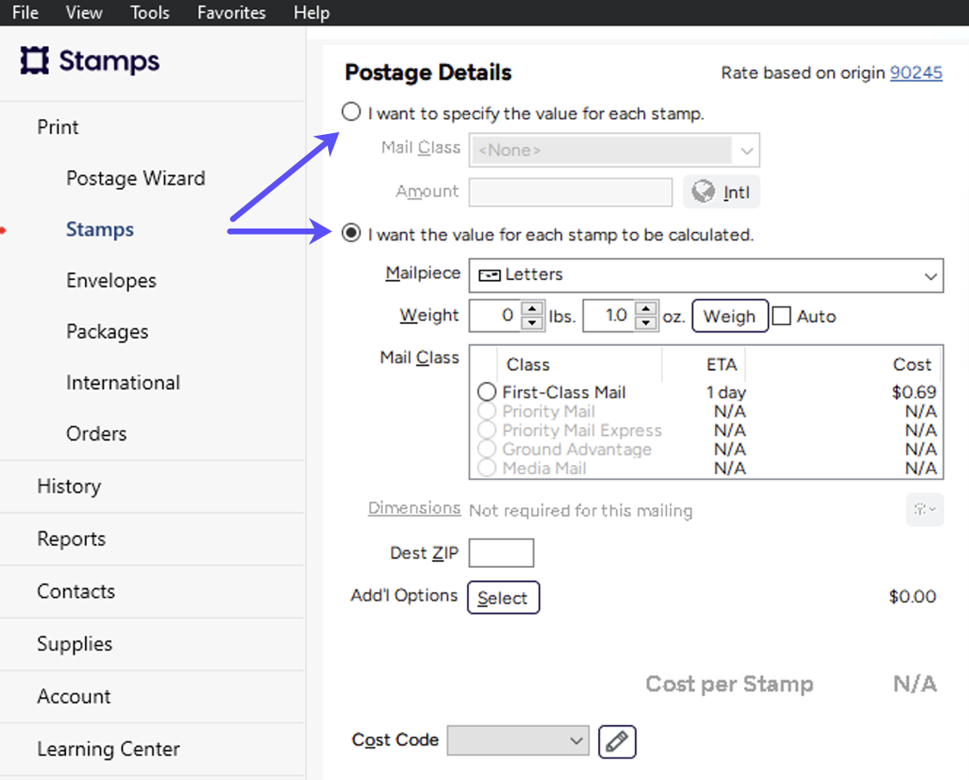Open the Dimensions settings icon dropdown
Image resolution: width=969 pixels, height=780 pixels.
tap(924, 509)
